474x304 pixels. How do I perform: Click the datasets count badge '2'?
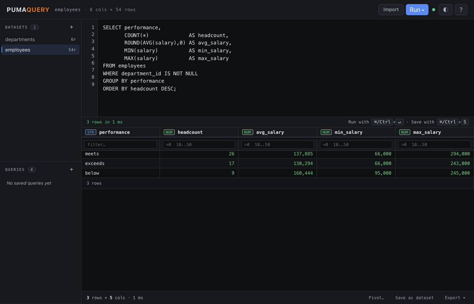(34, 27)
